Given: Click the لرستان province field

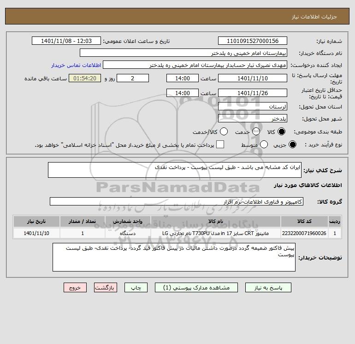Looking at the screenshot, I should (253, 106).
